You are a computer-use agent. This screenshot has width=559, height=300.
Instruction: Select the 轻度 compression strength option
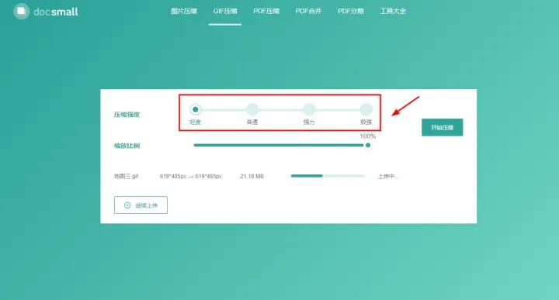tap(196, 109)
